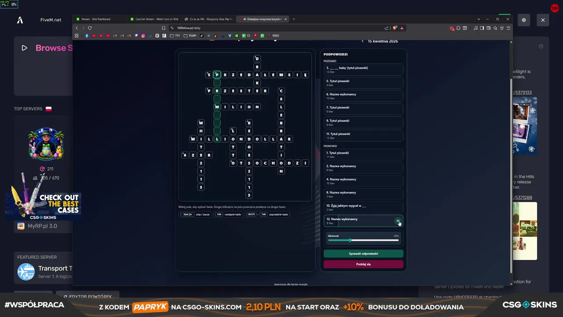Viewport: 563px width, 317px height.
Task: Pause playback on clue 12 Nazwa wykonawcy
Action: 398,221
